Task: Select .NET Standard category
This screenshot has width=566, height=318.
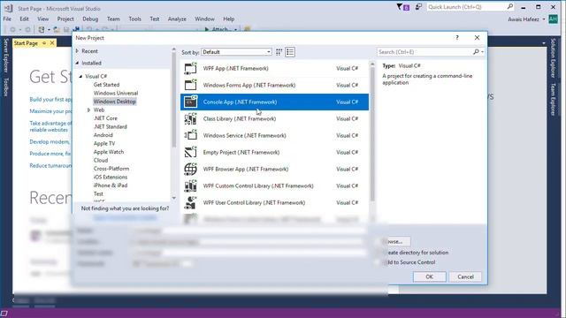Action: tap(110, 127)
